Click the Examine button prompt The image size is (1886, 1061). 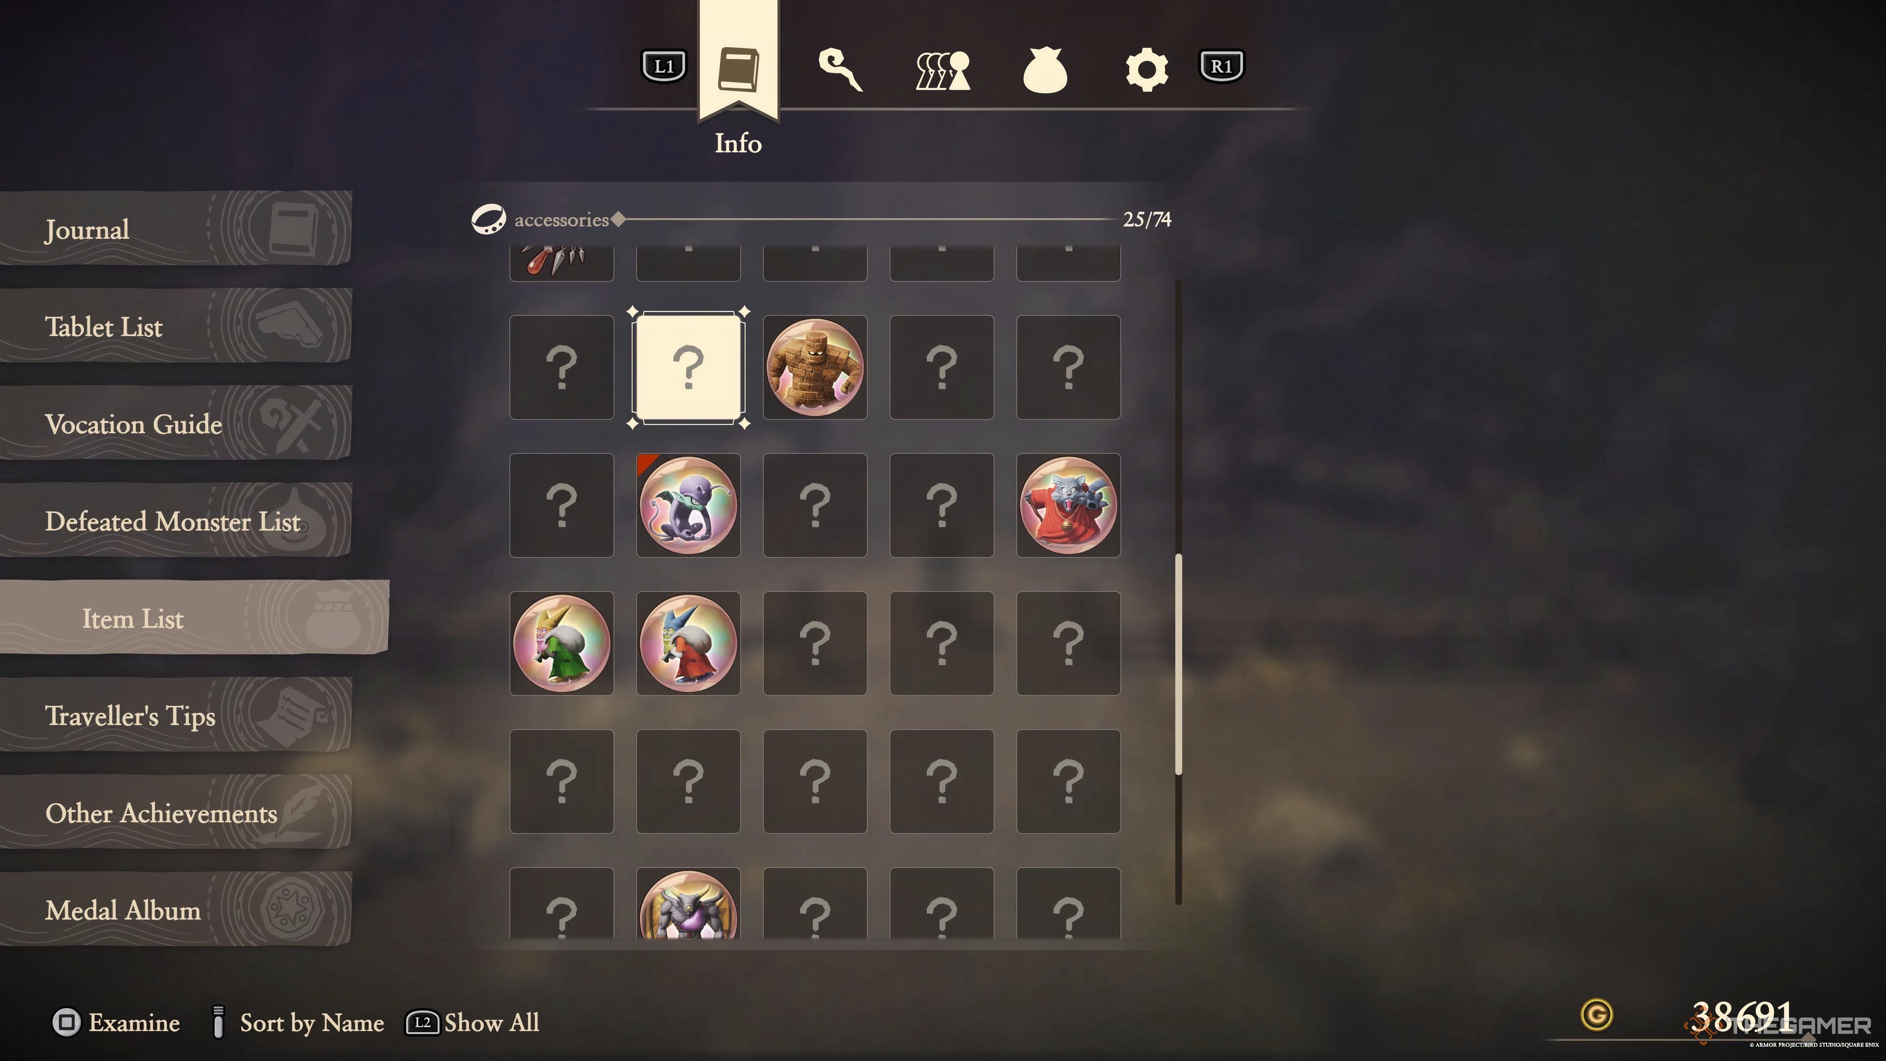point(116,1022)
